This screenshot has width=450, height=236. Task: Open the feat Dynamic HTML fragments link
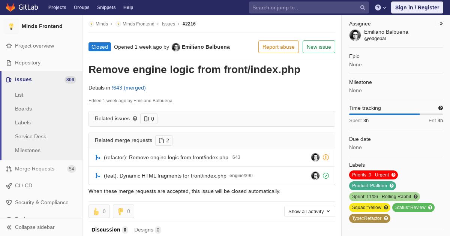click(165, 176)
